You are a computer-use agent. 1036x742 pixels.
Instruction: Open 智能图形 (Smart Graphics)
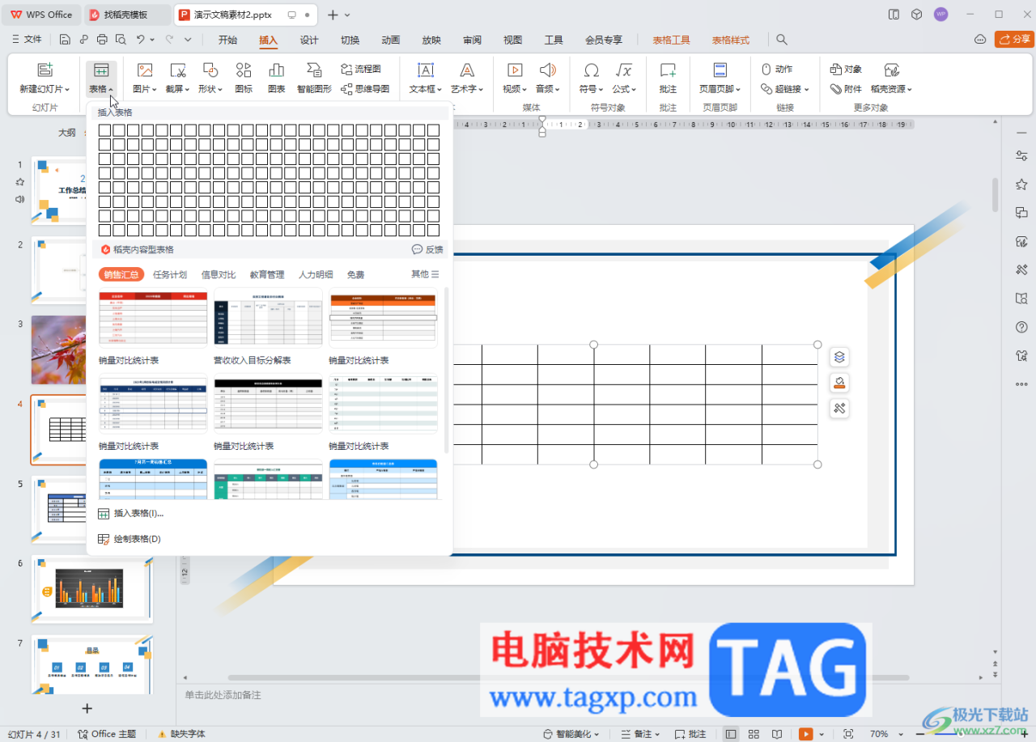[x=314, y=78]
